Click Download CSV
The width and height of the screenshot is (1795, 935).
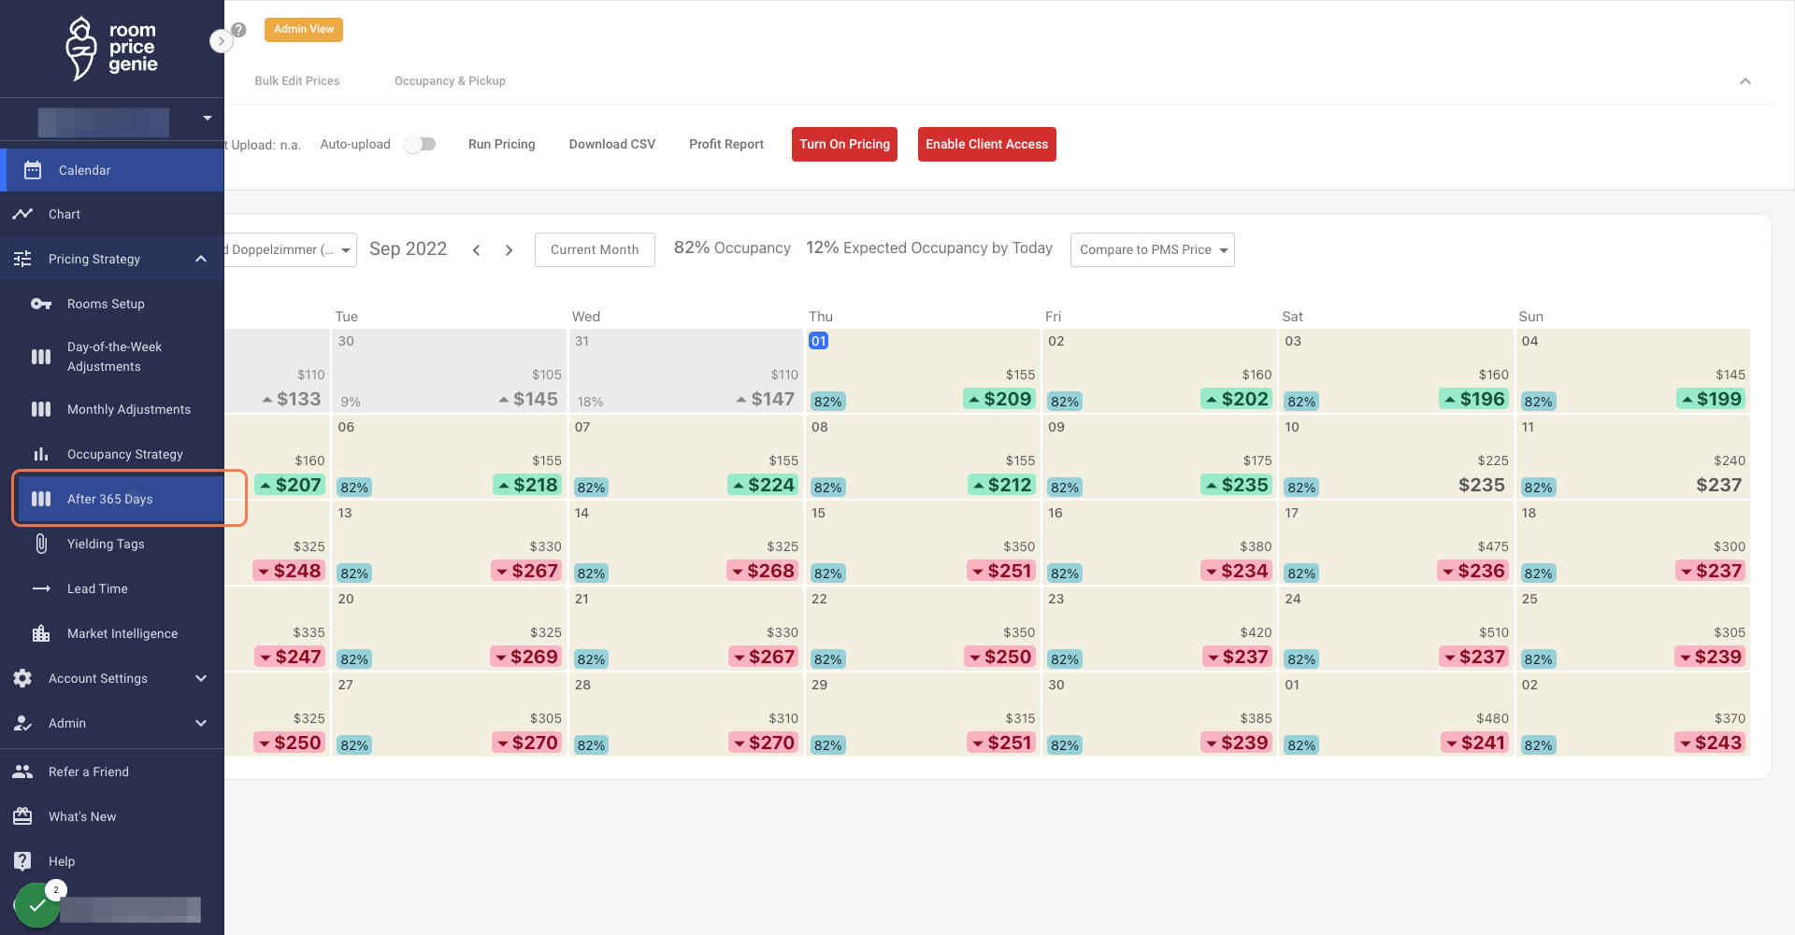click(x=612, y=144)
